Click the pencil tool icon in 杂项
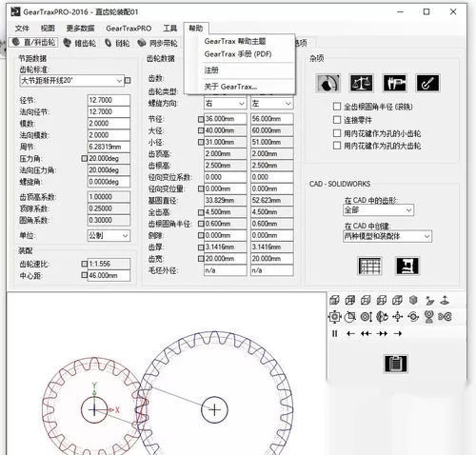 pyautogui.click(x=427, y=83)
